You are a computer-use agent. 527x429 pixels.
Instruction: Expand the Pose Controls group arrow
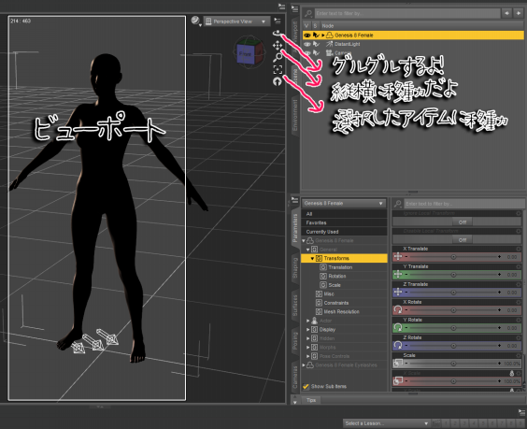pyautogui.click(x=307, y=356)
